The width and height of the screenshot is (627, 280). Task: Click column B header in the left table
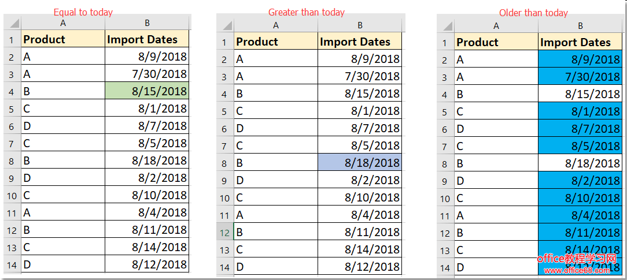pos(147,24)
